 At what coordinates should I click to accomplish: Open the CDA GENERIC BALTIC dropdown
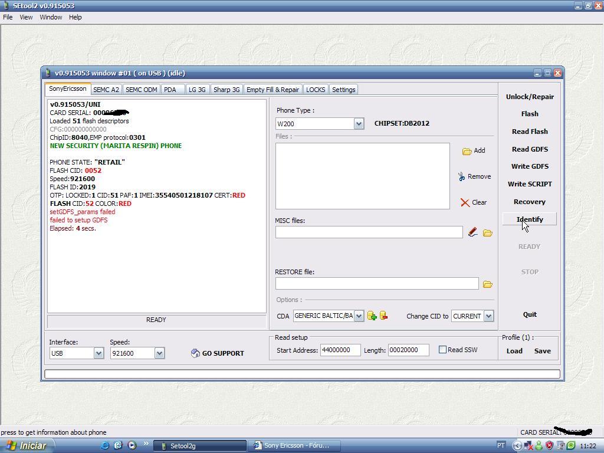(359, 316)
